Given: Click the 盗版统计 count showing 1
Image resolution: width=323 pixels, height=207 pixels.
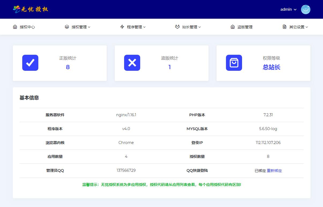Looking at the screenshot, I should point(169,67).
